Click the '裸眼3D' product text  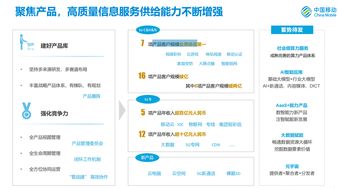(x=233, y=173)
